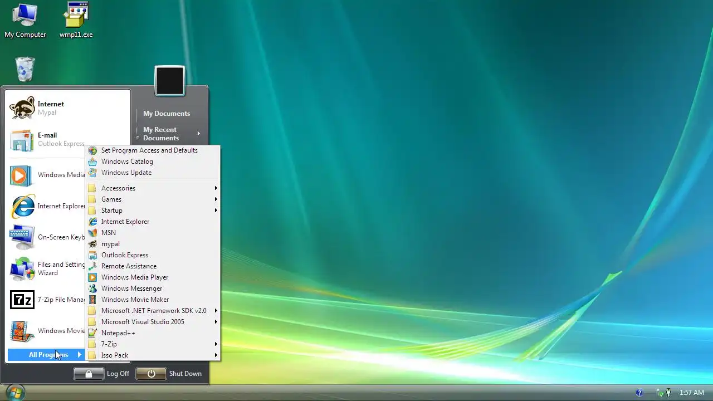
Task: Click the Start orb button
Action: [x=14, y=393]
